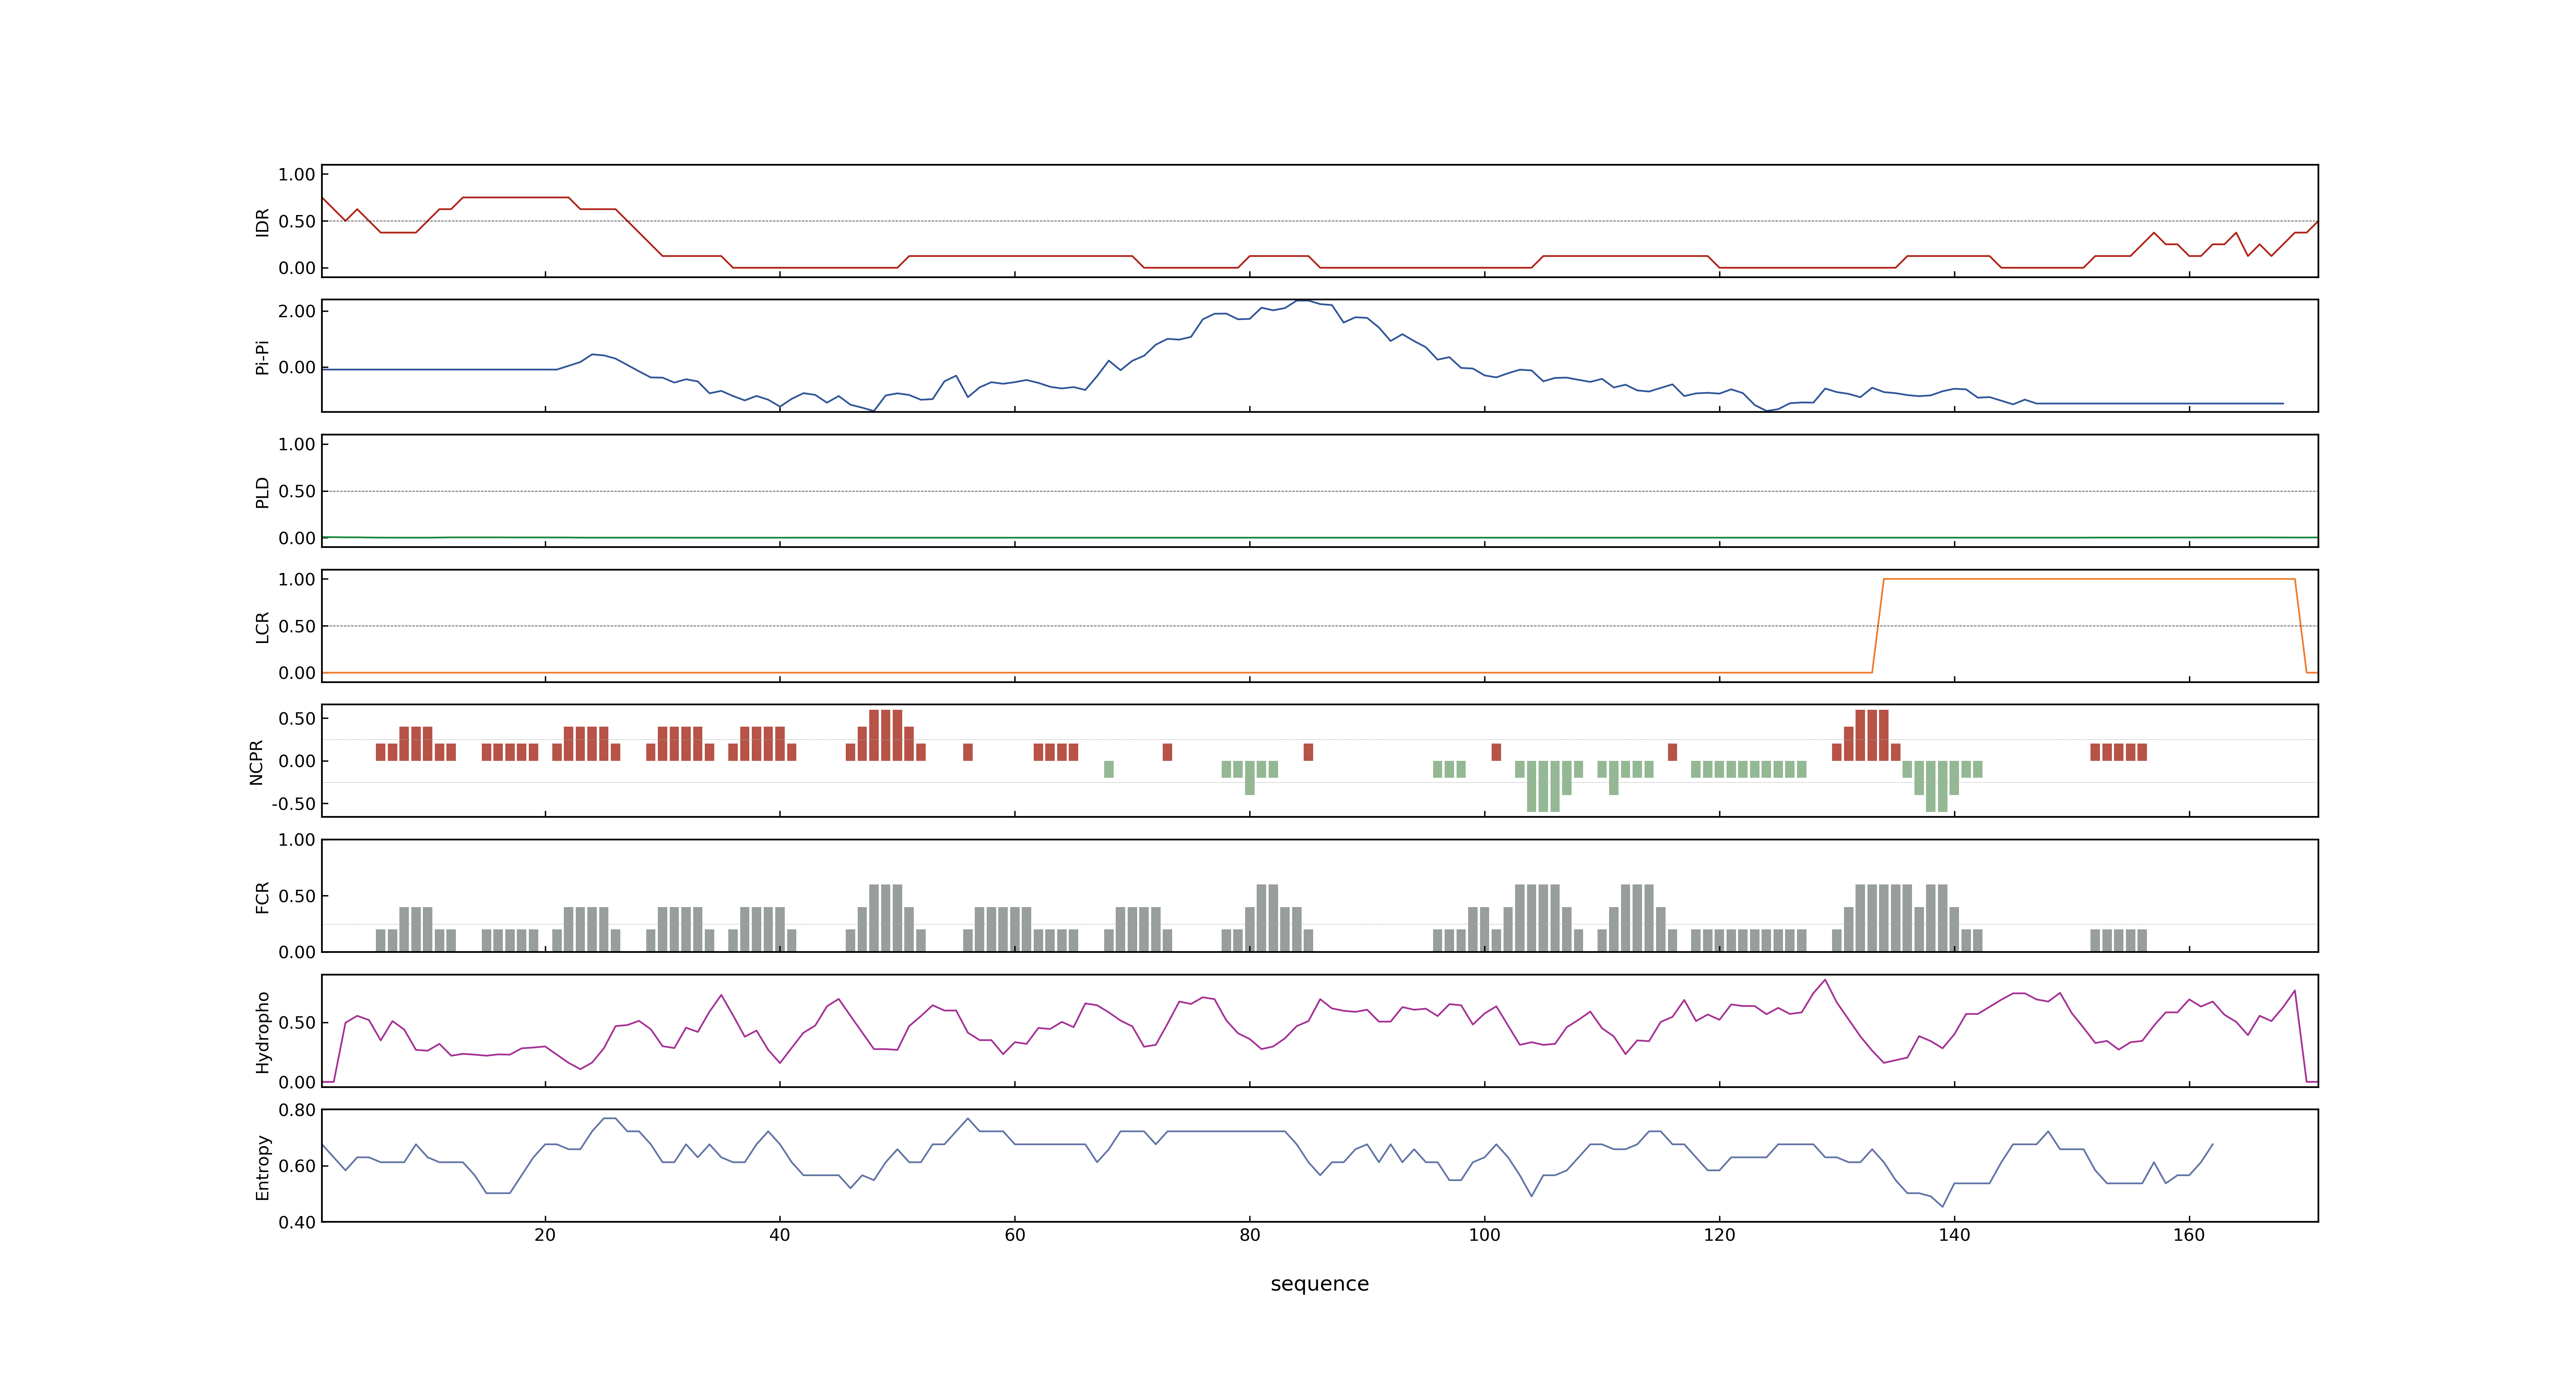The height and width of the screenshot is (1373, 2576).
Task: Click x-axis tick label 120
Action: point(1719,1234)
